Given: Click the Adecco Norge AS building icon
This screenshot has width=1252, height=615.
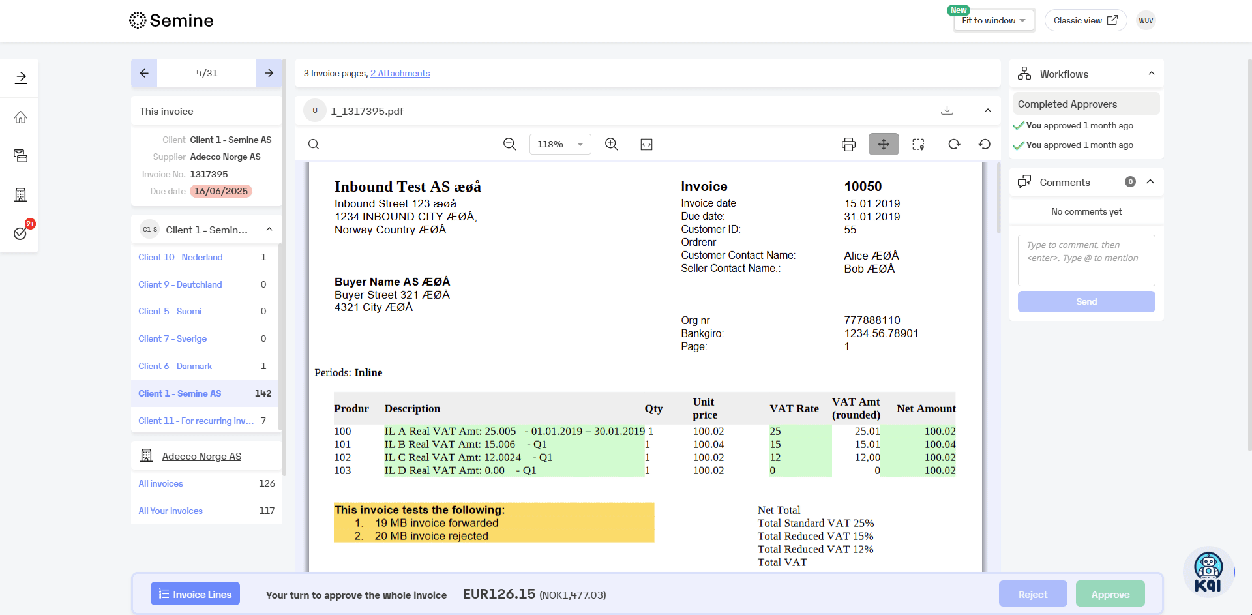Looking at the screenshot, I should (147, 456).
